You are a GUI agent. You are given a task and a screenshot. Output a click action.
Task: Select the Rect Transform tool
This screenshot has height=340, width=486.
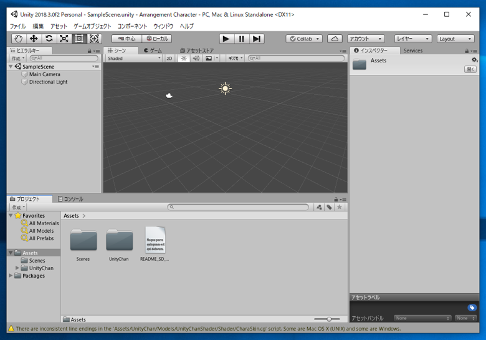click(79, 39)
